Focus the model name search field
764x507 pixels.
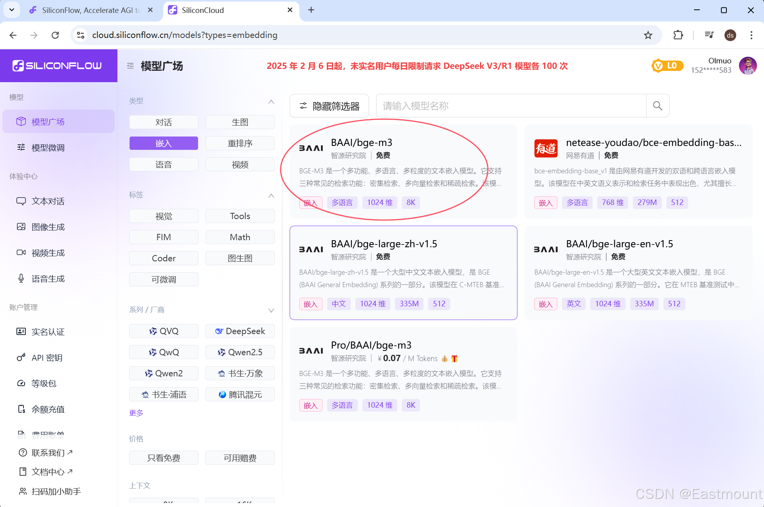pos(511,106)
